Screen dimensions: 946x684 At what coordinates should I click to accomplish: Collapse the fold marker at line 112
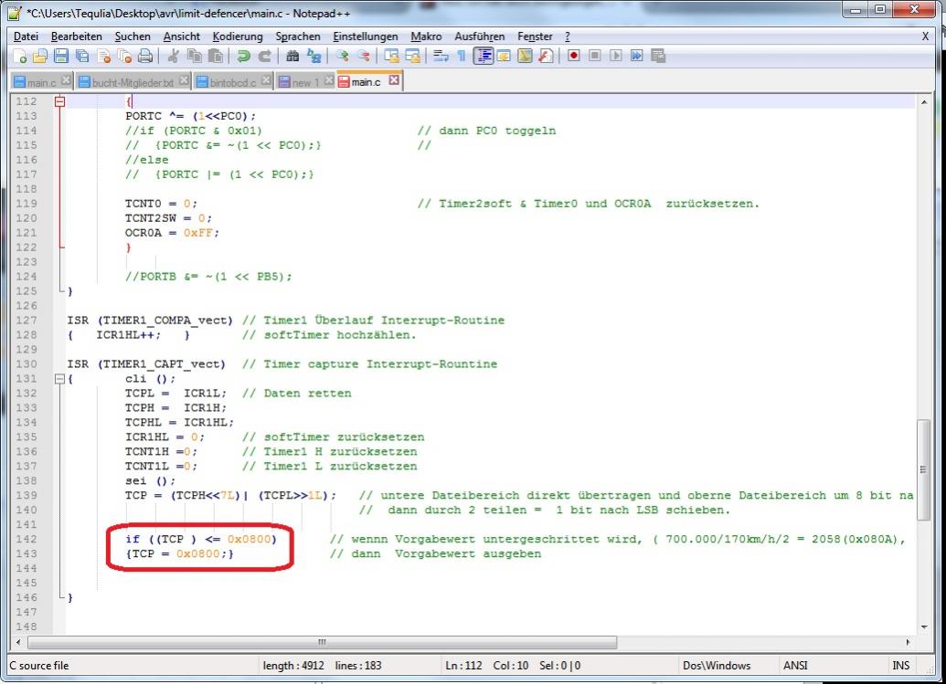coord(60,102)
